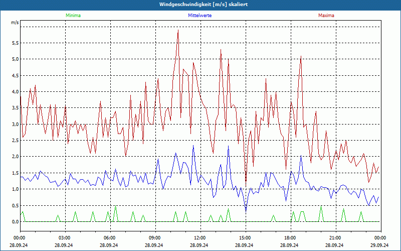Click the 1,5 y-axis value

(x=16, y=173)
